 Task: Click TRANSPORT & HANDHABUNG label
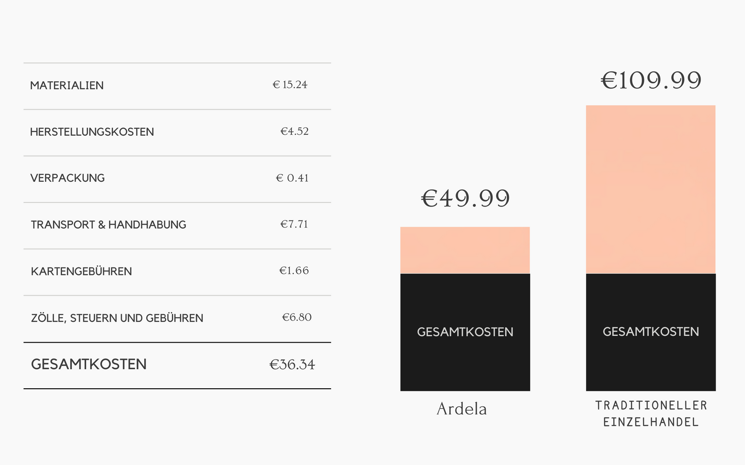point(108,225)
